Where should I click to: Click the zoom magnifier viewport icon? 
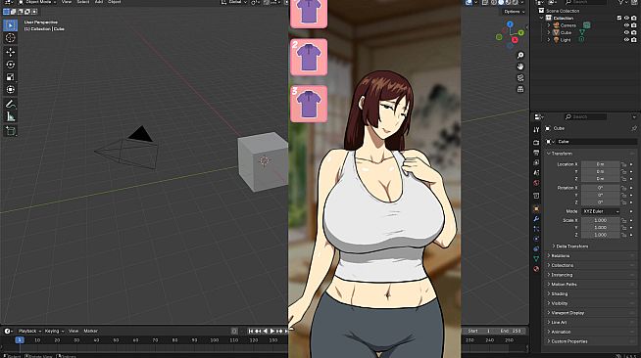point(520,55)
